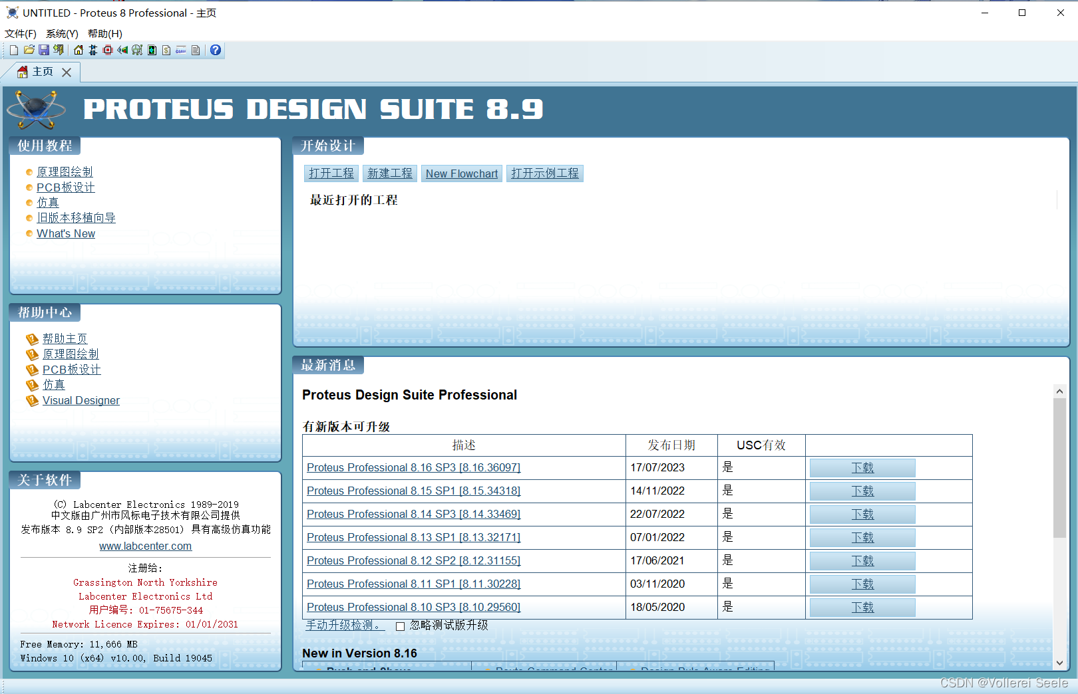Click 下载 for the 8.10 SP3 row
The image size is (1078, 694).
click(862, 608)
